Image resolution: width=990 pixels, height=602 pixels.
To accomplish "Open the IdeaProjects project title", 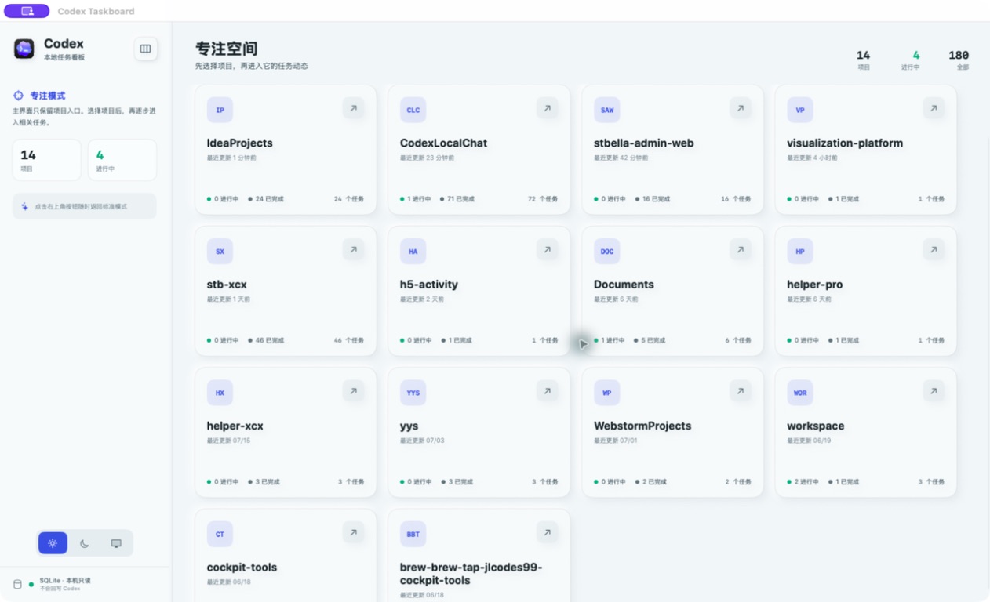I will (x=240, y=143).
